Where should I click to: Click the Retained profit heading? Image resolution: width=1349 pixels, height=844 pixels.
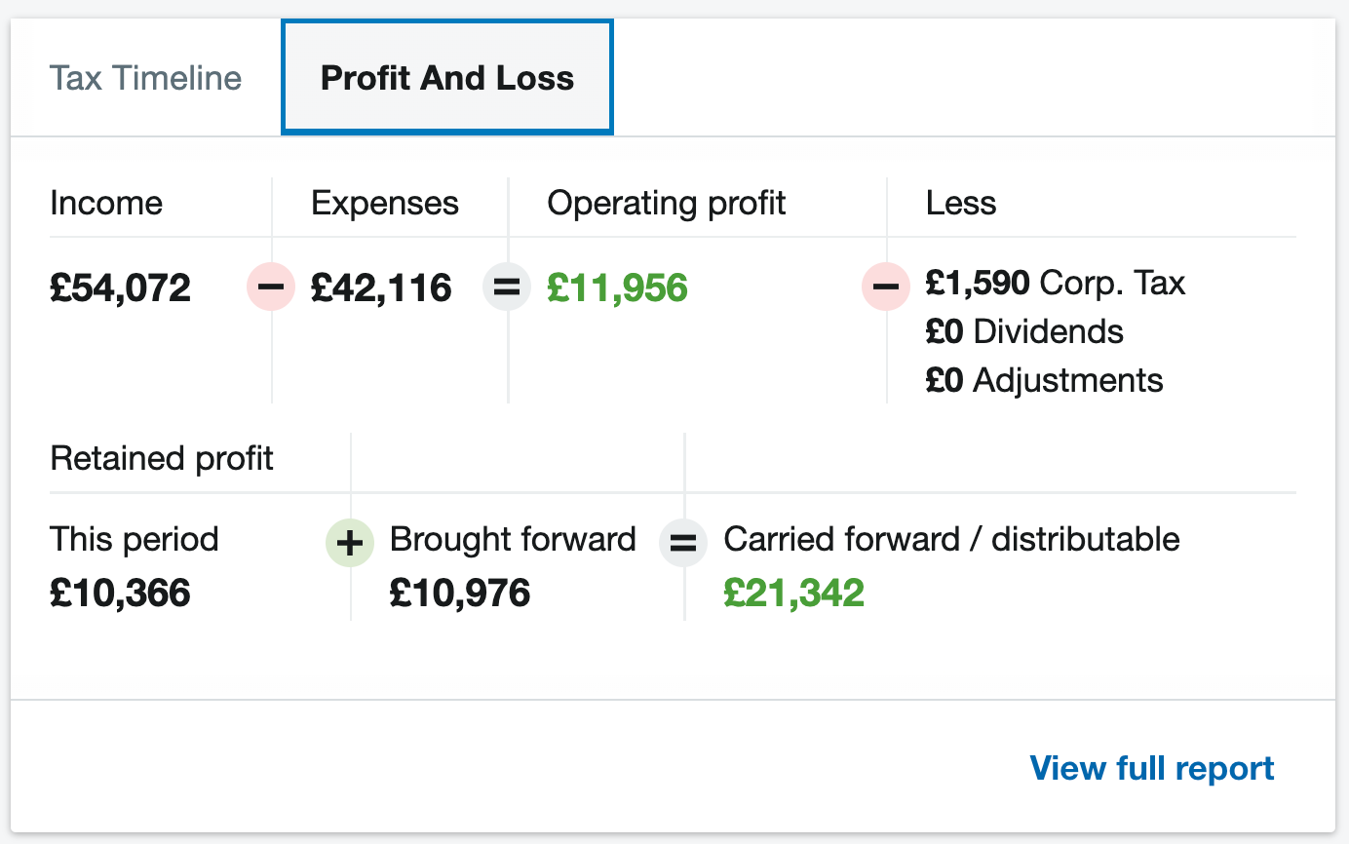point(162,458)
